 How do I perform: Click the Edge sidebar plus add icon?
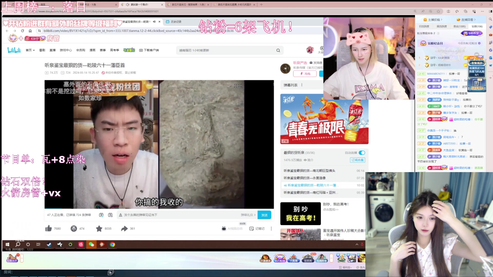pyautogui.click(x=490, y=78)
